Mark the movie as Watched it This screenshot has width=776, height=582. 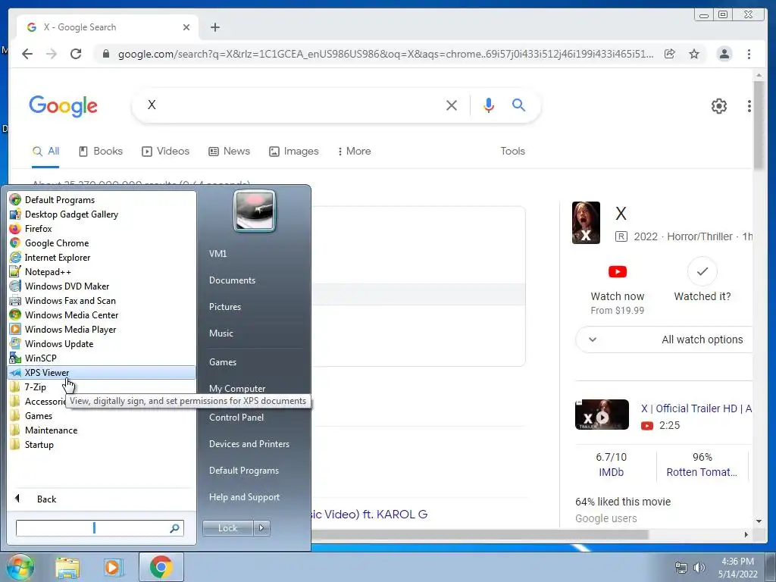tap(702, 280)
